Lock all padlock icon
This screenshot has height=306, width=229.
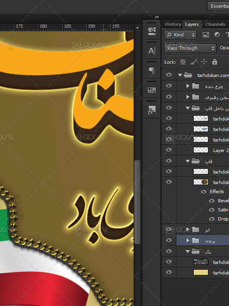[x=214, y=62]
